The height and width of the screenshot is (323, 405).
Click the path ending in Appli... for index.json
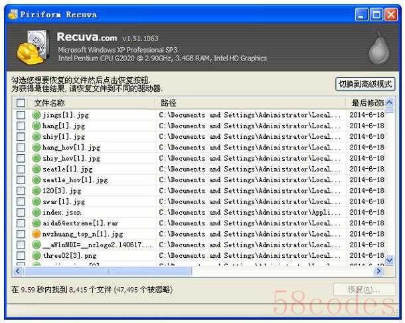tap(250, 212)
